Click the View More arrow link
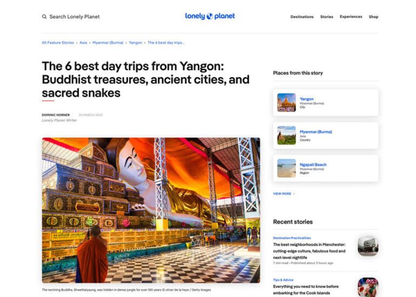The width and height of the screenshot is (416, 297). 284,194
